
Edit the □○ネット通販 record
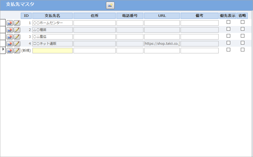click(x=17, y=44)
